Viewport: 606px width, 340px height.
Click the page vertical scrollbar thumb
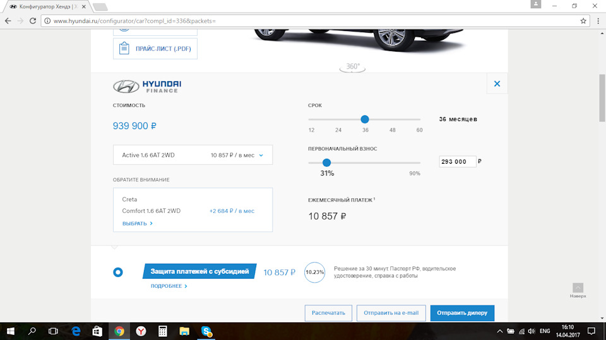[602, 98]
